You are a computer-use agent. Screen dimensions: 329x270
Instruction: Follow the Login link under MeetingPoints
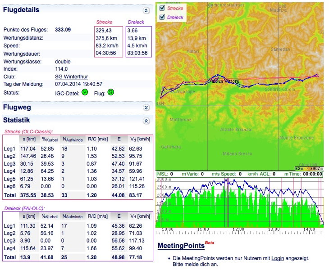pyautogui.click(x=278, y=258)
